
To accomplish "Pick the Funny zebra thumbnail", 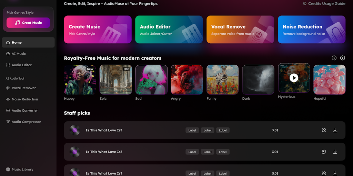I will (223, 80).
